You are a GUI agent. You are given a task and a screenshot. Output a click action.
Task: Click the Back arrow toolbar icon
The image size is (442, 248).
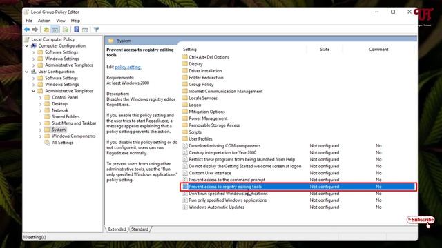27,30
